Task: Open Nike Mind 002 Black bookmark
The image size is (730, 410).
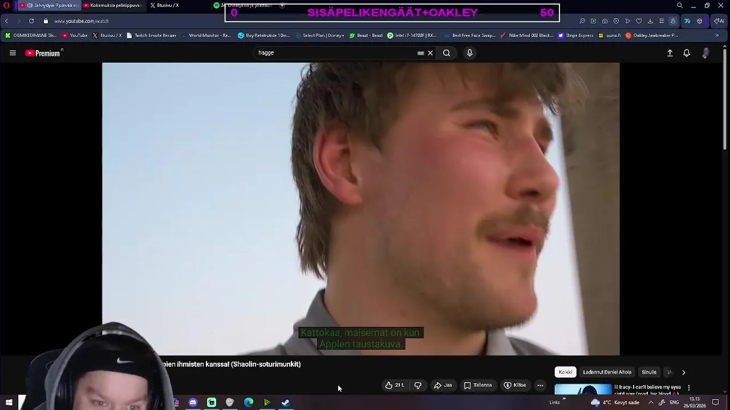Action: (527, 35)
